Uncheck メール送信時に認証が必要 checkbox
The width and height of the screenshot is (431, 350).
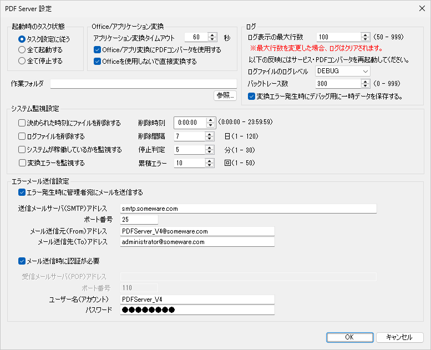click(22, 261)
